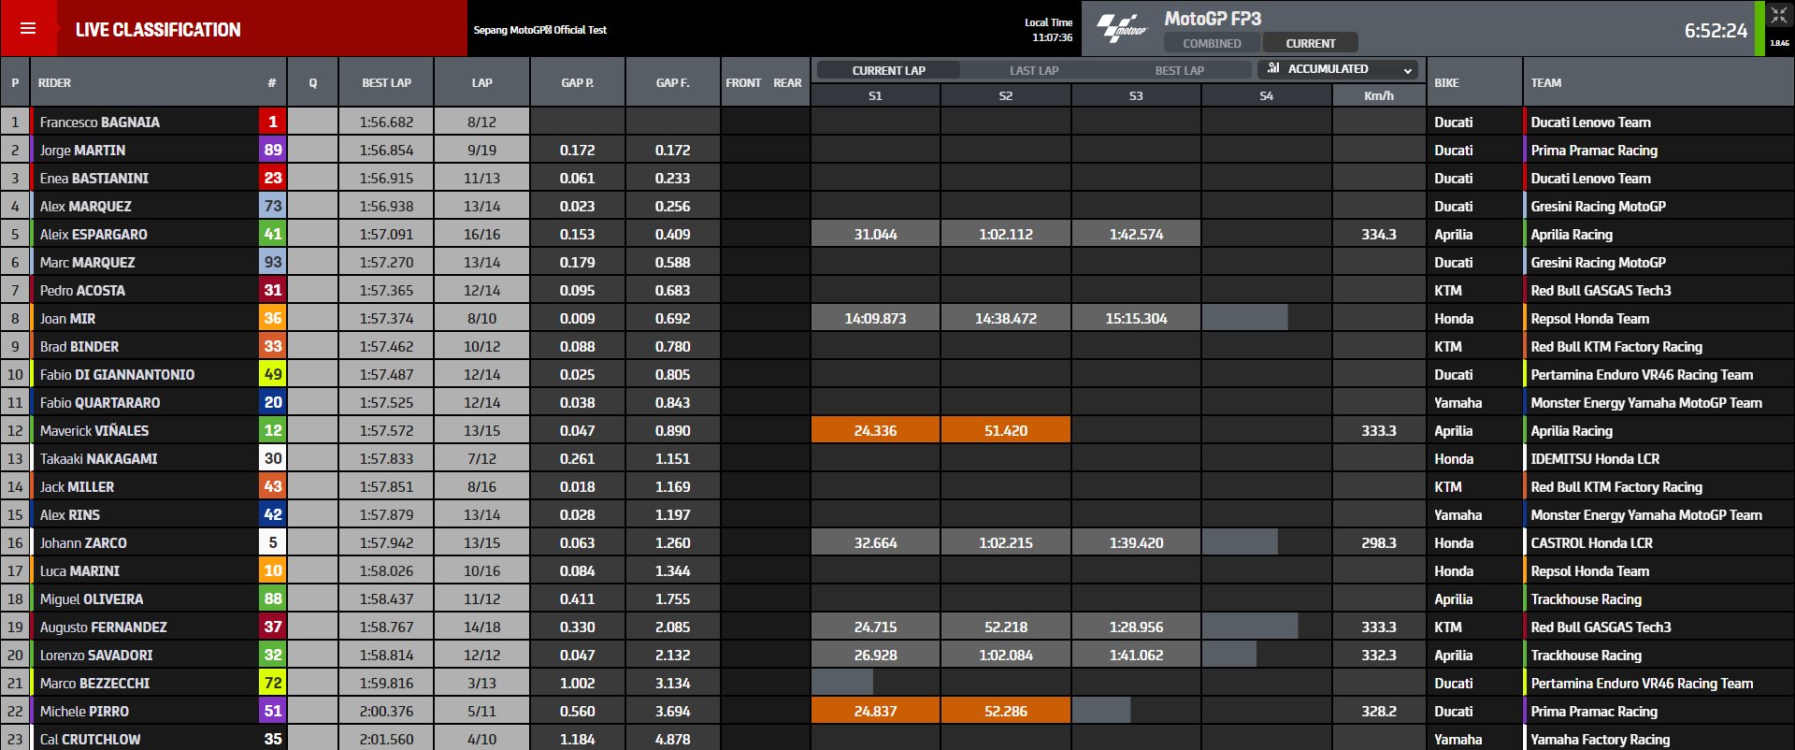Click Espargaro's S3 time 1:42.574
This screenshot has height=750, width=1795.
[x=1136, y=234]
